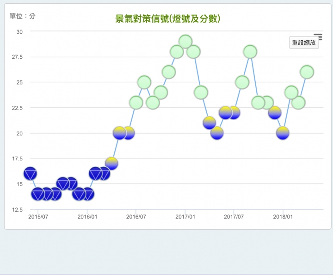Select the last green light at 26 on the far right
The width and height of the screenshot is (333, 275).
307,72
